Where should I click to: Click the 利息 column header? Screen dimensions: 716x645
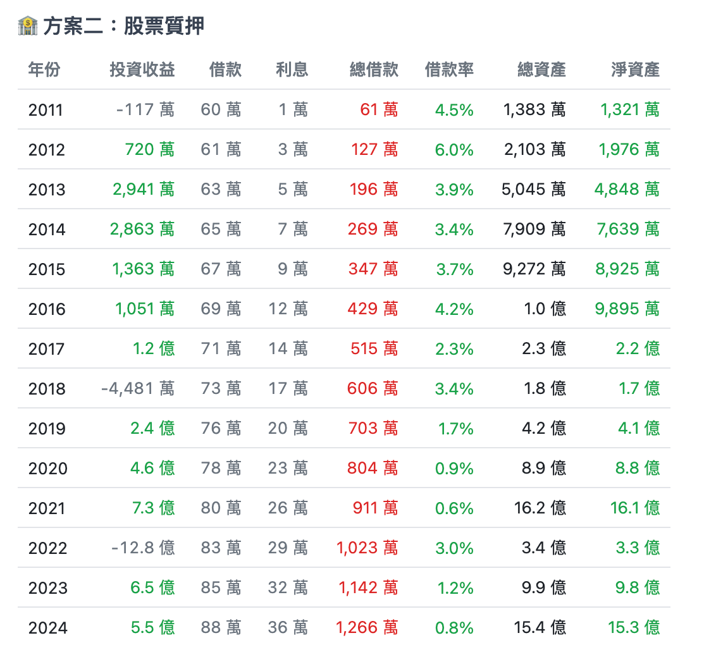292,70
